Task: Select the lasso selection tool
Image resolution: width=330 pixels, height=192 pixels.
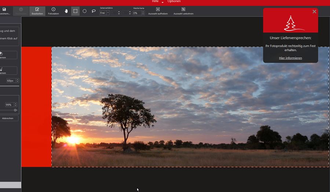Action: pyautogui.click(x=93, y=11)
